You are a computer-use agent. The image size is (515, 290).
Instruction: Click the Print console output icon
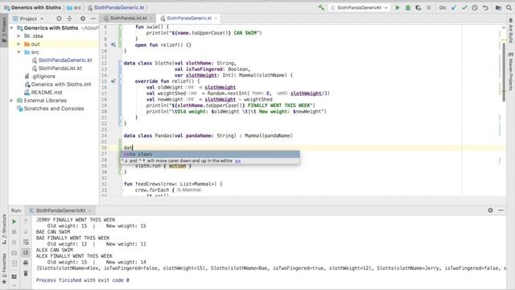pos(26,263)
